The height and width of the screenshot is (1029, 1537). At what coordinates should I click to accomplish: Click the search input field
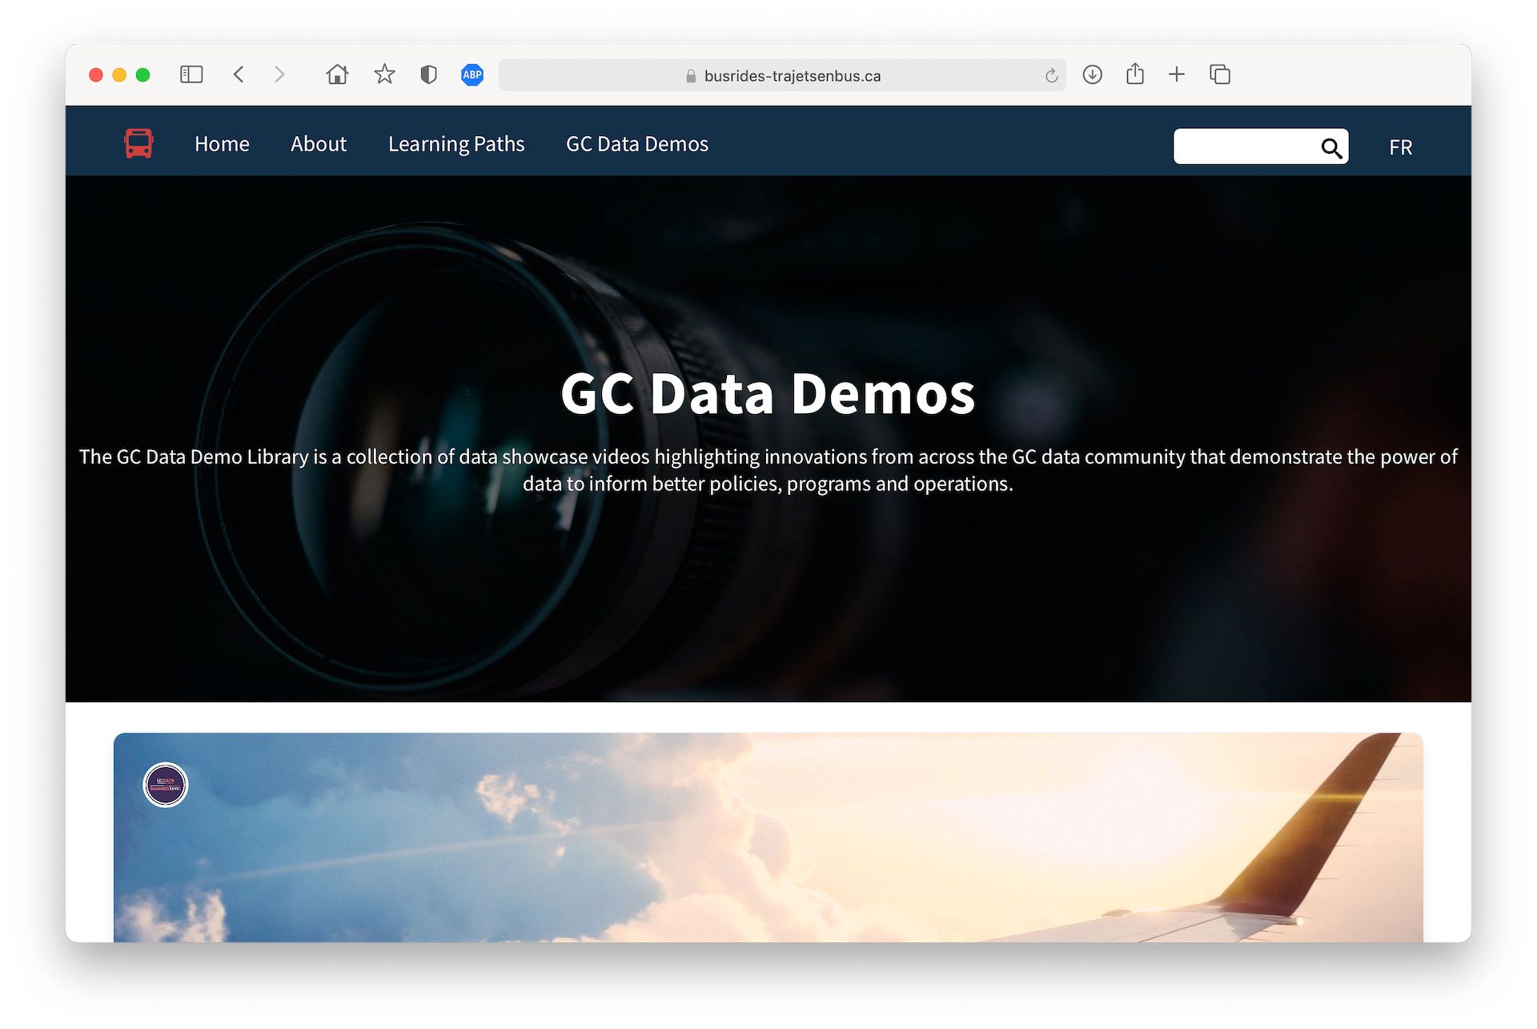1248,147
